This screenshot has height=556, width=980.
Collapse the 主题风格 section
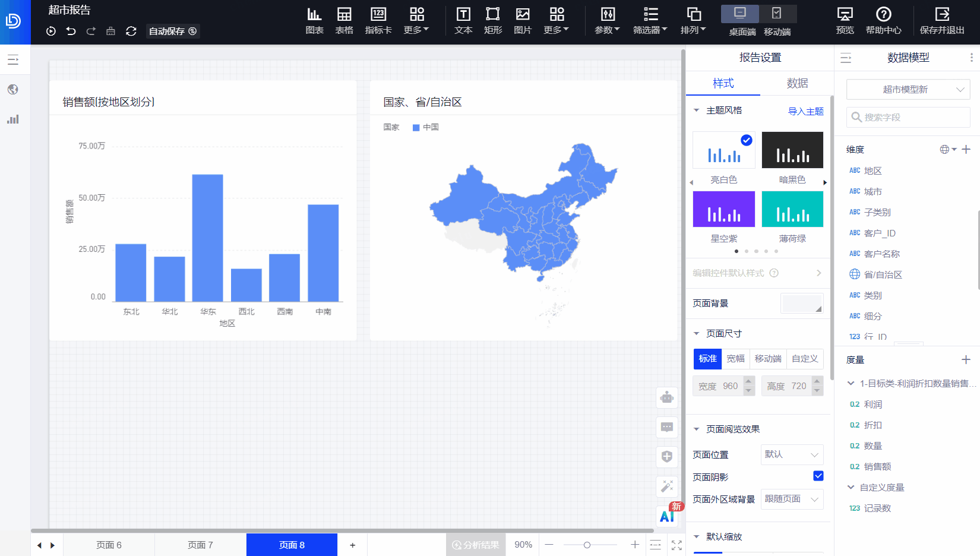point(697,110)
